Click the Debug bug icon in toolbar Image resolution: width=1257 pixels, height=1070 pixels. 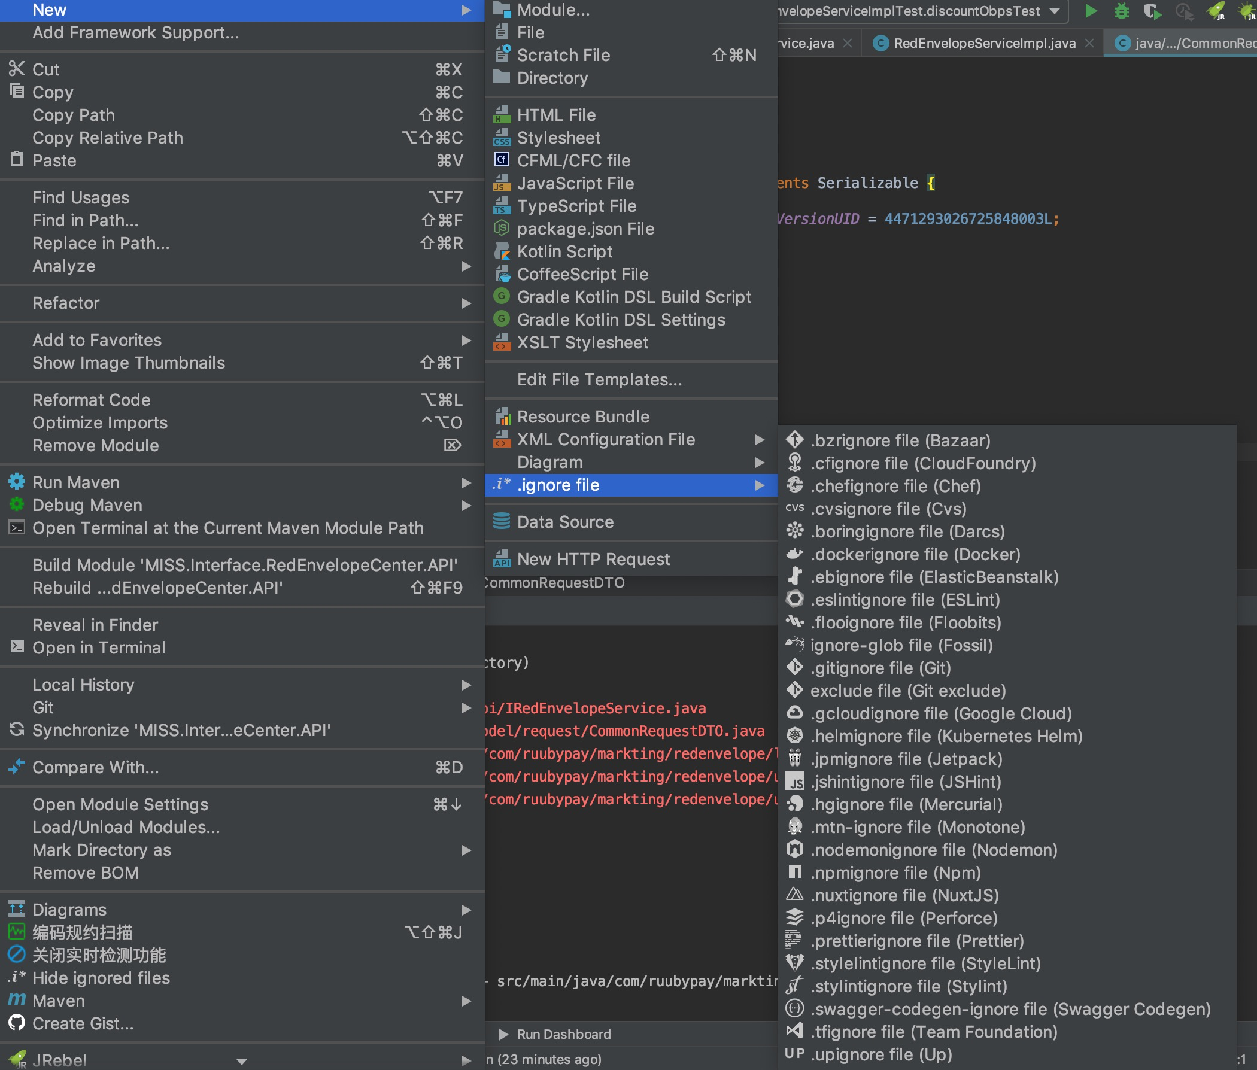(x=1121, y=11)
